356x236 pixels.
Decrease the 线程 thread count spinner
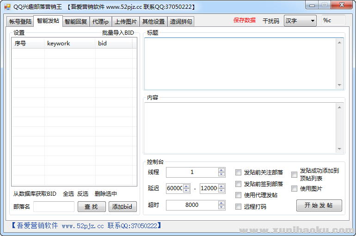point(221,174)
